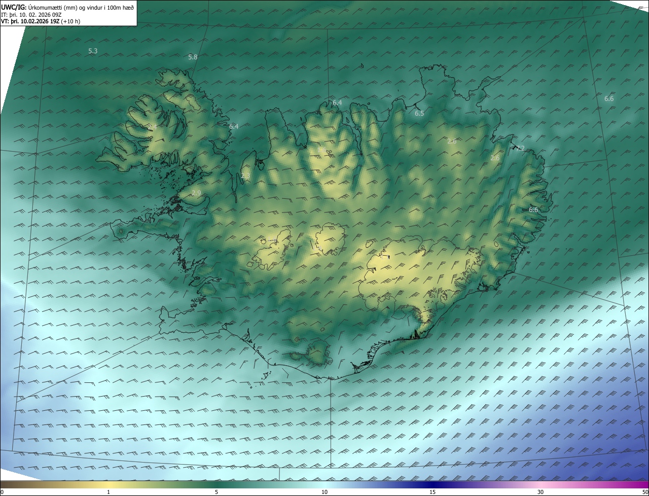
Task: Select the 5.8 value label
Action: click(x=193, y=57)
